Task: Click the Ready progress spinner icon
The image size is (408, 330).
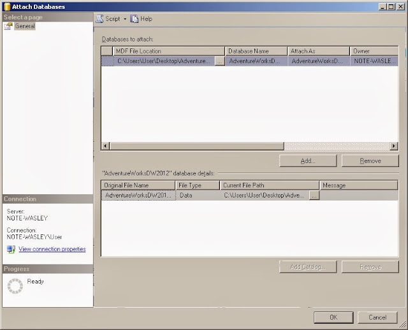Action: [x=15, y=286]
